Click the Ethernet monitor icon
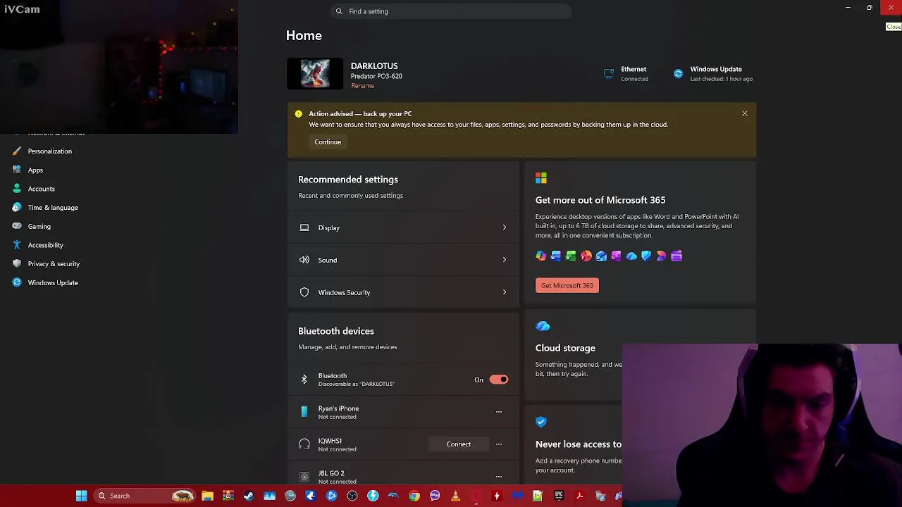The height and width of the screenshot is (507, 902). (x=609, y=73)
